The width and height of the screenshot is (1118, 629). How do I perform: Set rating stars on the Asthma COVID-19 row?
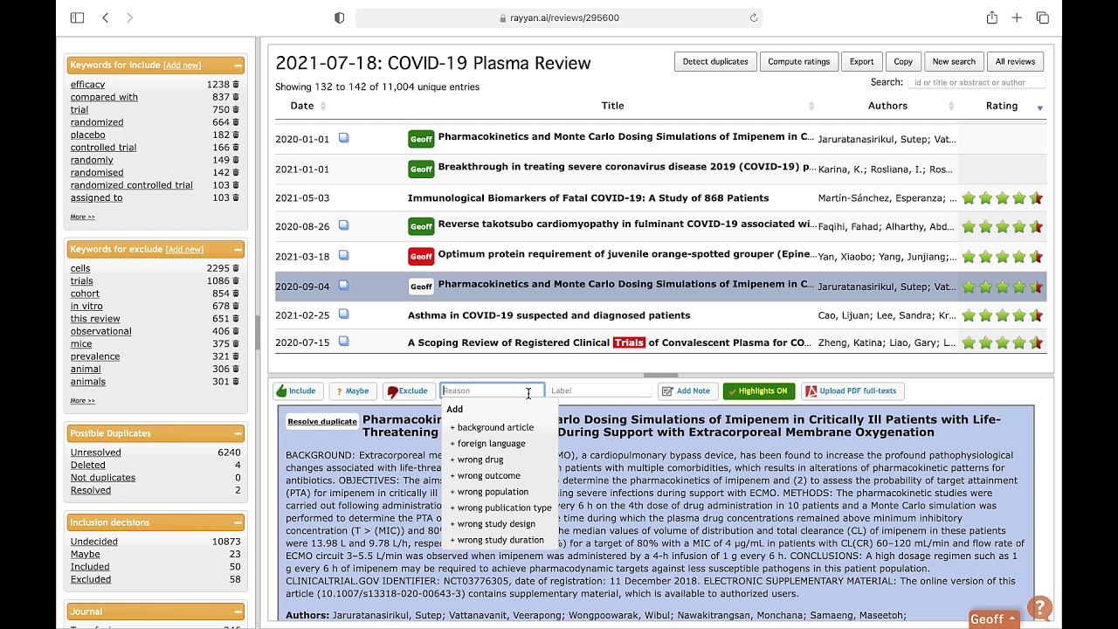1002,315
